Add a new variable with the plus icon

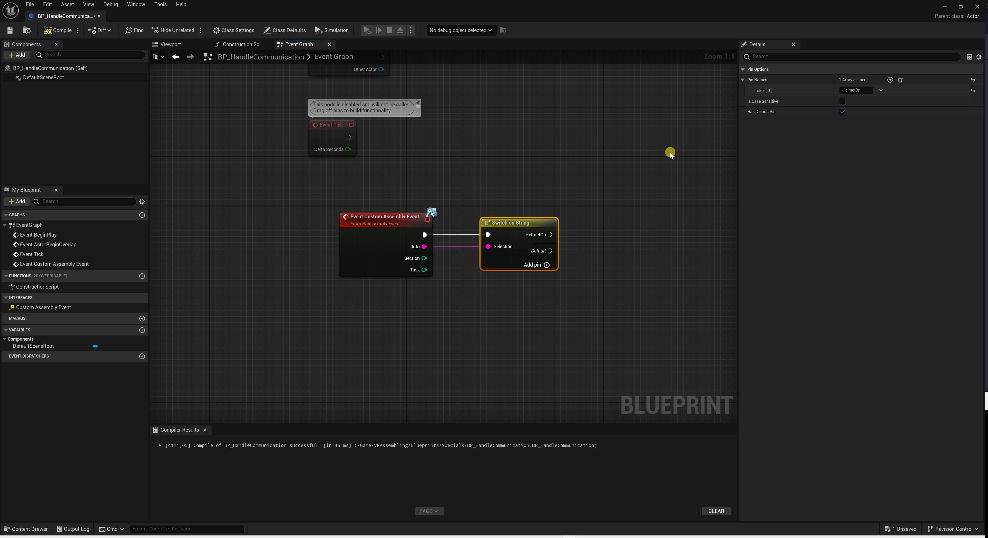(x=142, y=330)
